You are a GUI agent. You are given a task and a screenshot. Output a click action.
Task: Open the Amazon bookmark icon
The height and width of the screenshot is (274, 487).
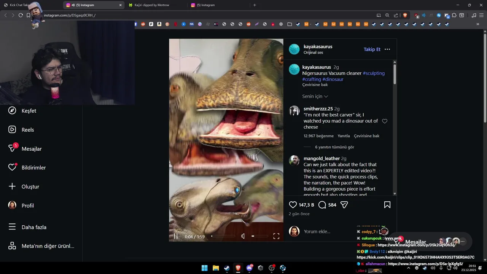pos(159,24)
